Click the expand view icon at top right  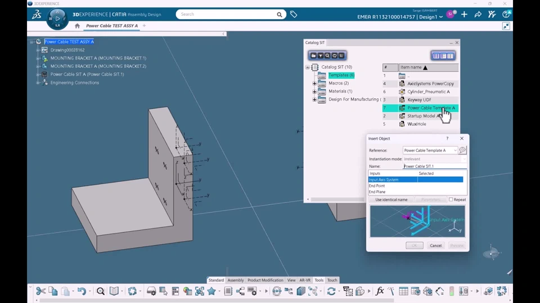coord(506,26)
